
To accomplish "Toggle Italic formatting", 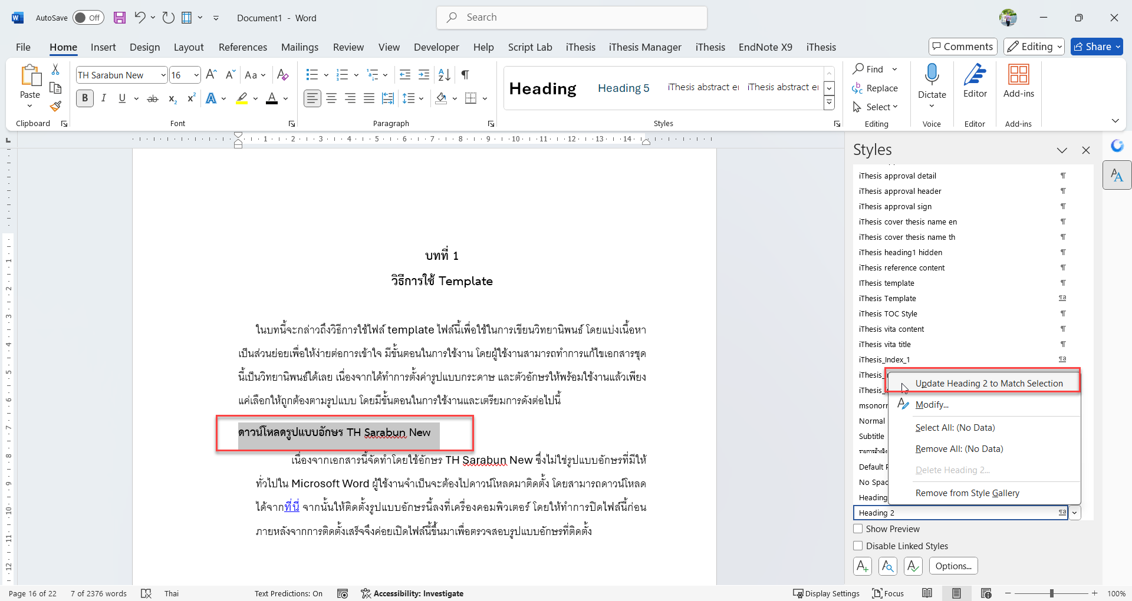I will [x=104, y=98].
